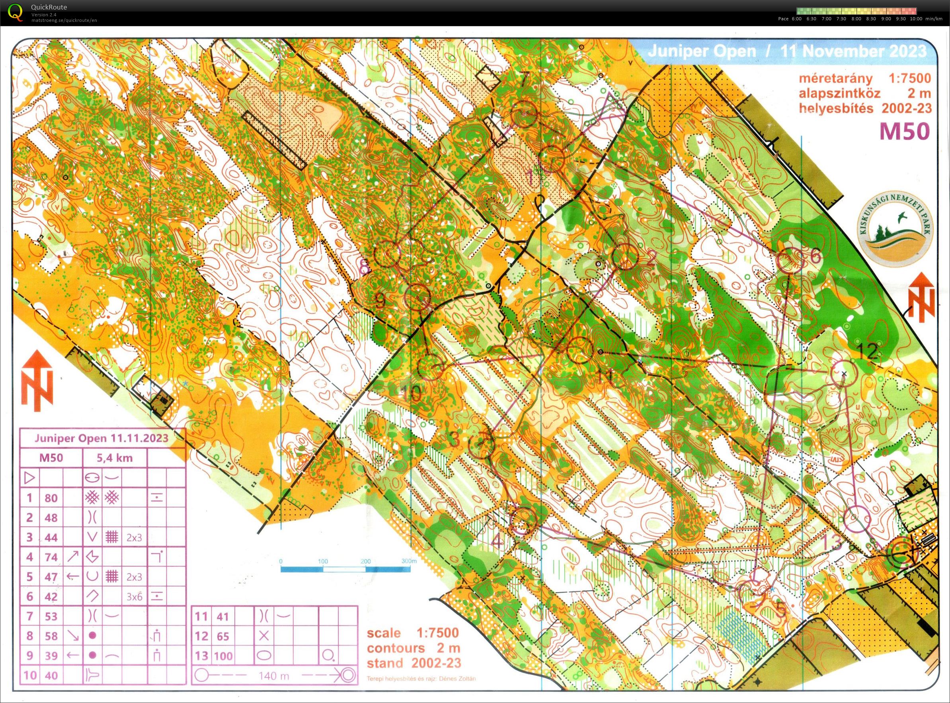This screenshot has width=950, height=703.
Task: Click control circle 13 on the map
Action: point(856,520)
